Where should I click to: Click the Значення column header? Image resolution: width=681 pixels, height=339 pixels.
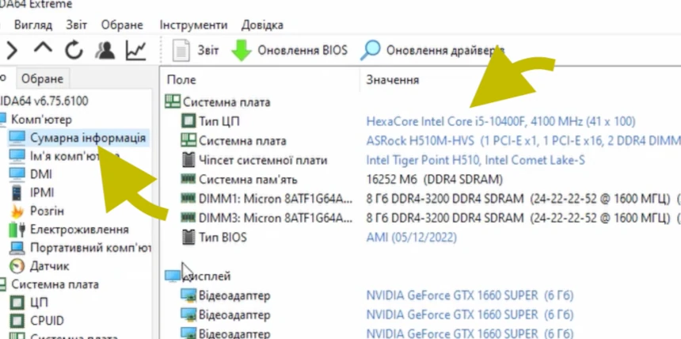pyautogui.click(x=393, y=79)
